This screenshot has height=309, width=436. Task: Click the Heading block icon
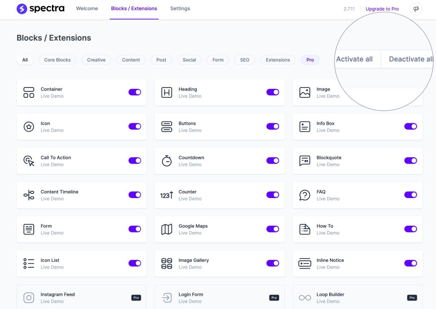click(x=167, y=92)
